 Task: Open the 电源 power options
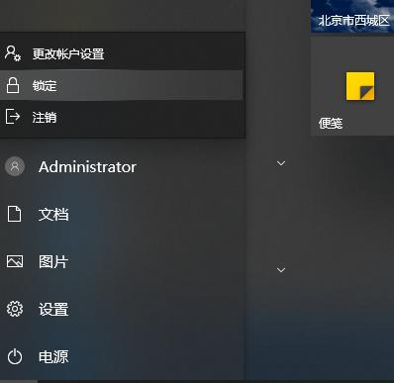pyautogui.click(x=53, y=357)
